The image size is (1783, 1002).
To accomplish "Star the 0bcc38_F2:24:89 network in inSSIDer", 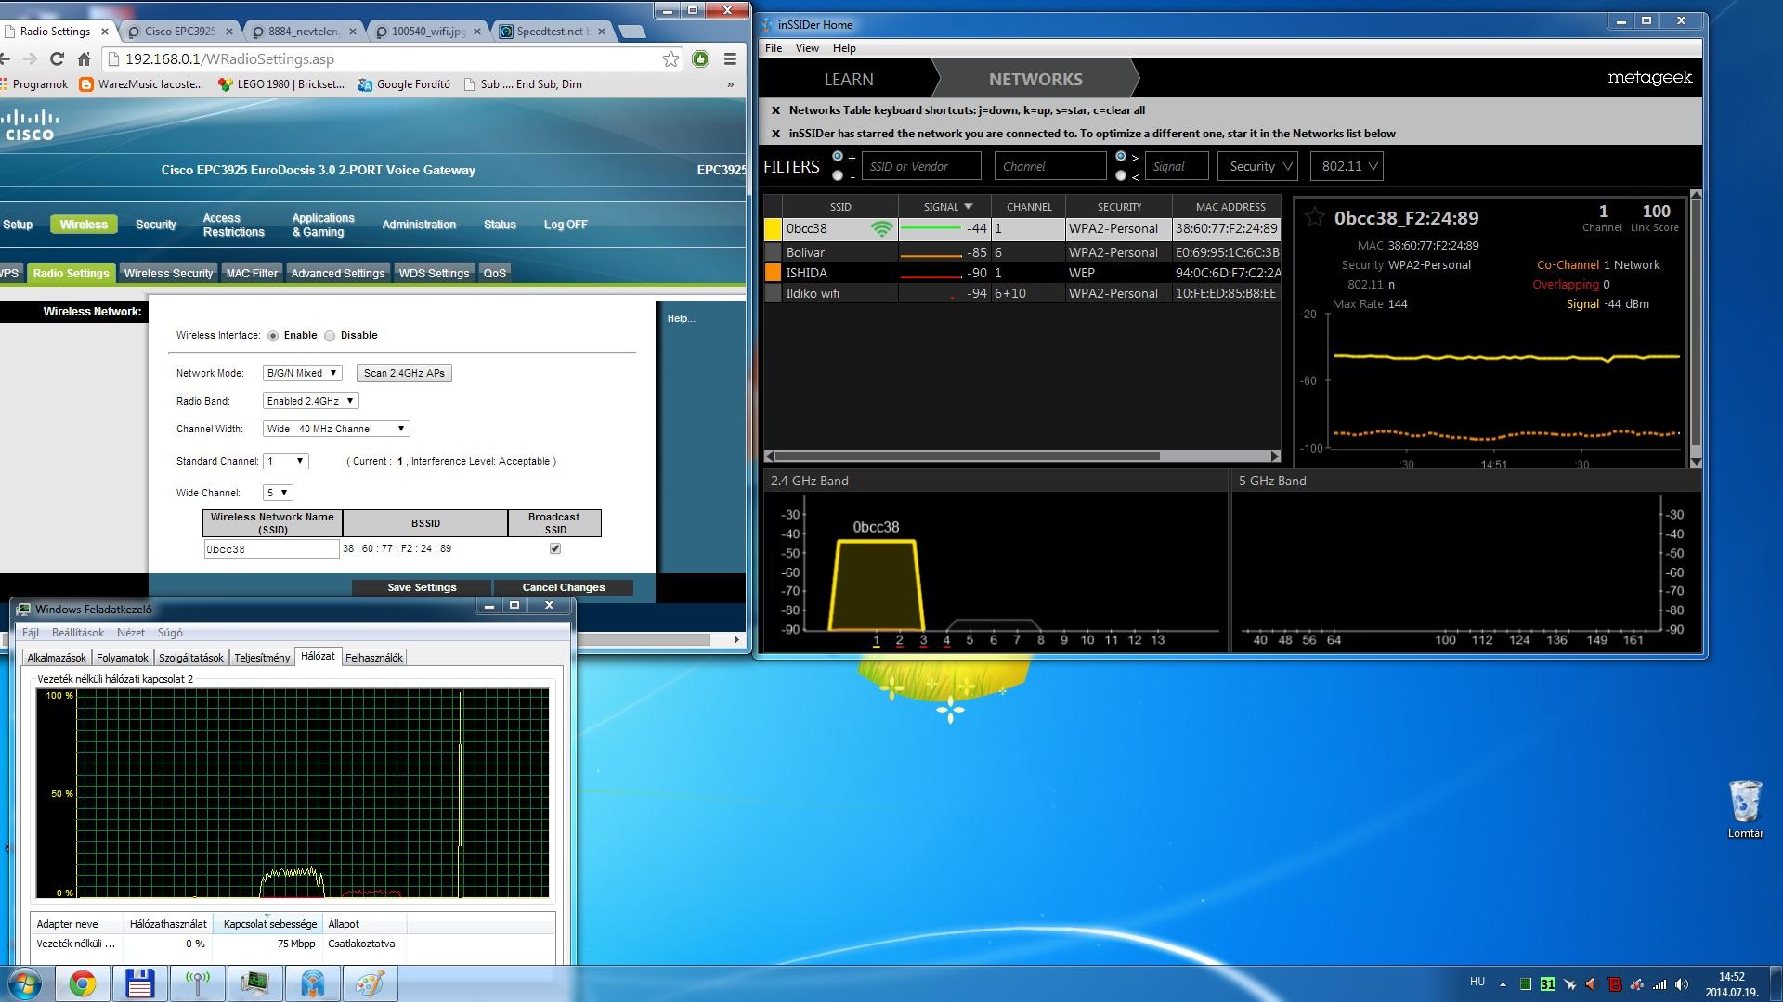I will 1314,218.
